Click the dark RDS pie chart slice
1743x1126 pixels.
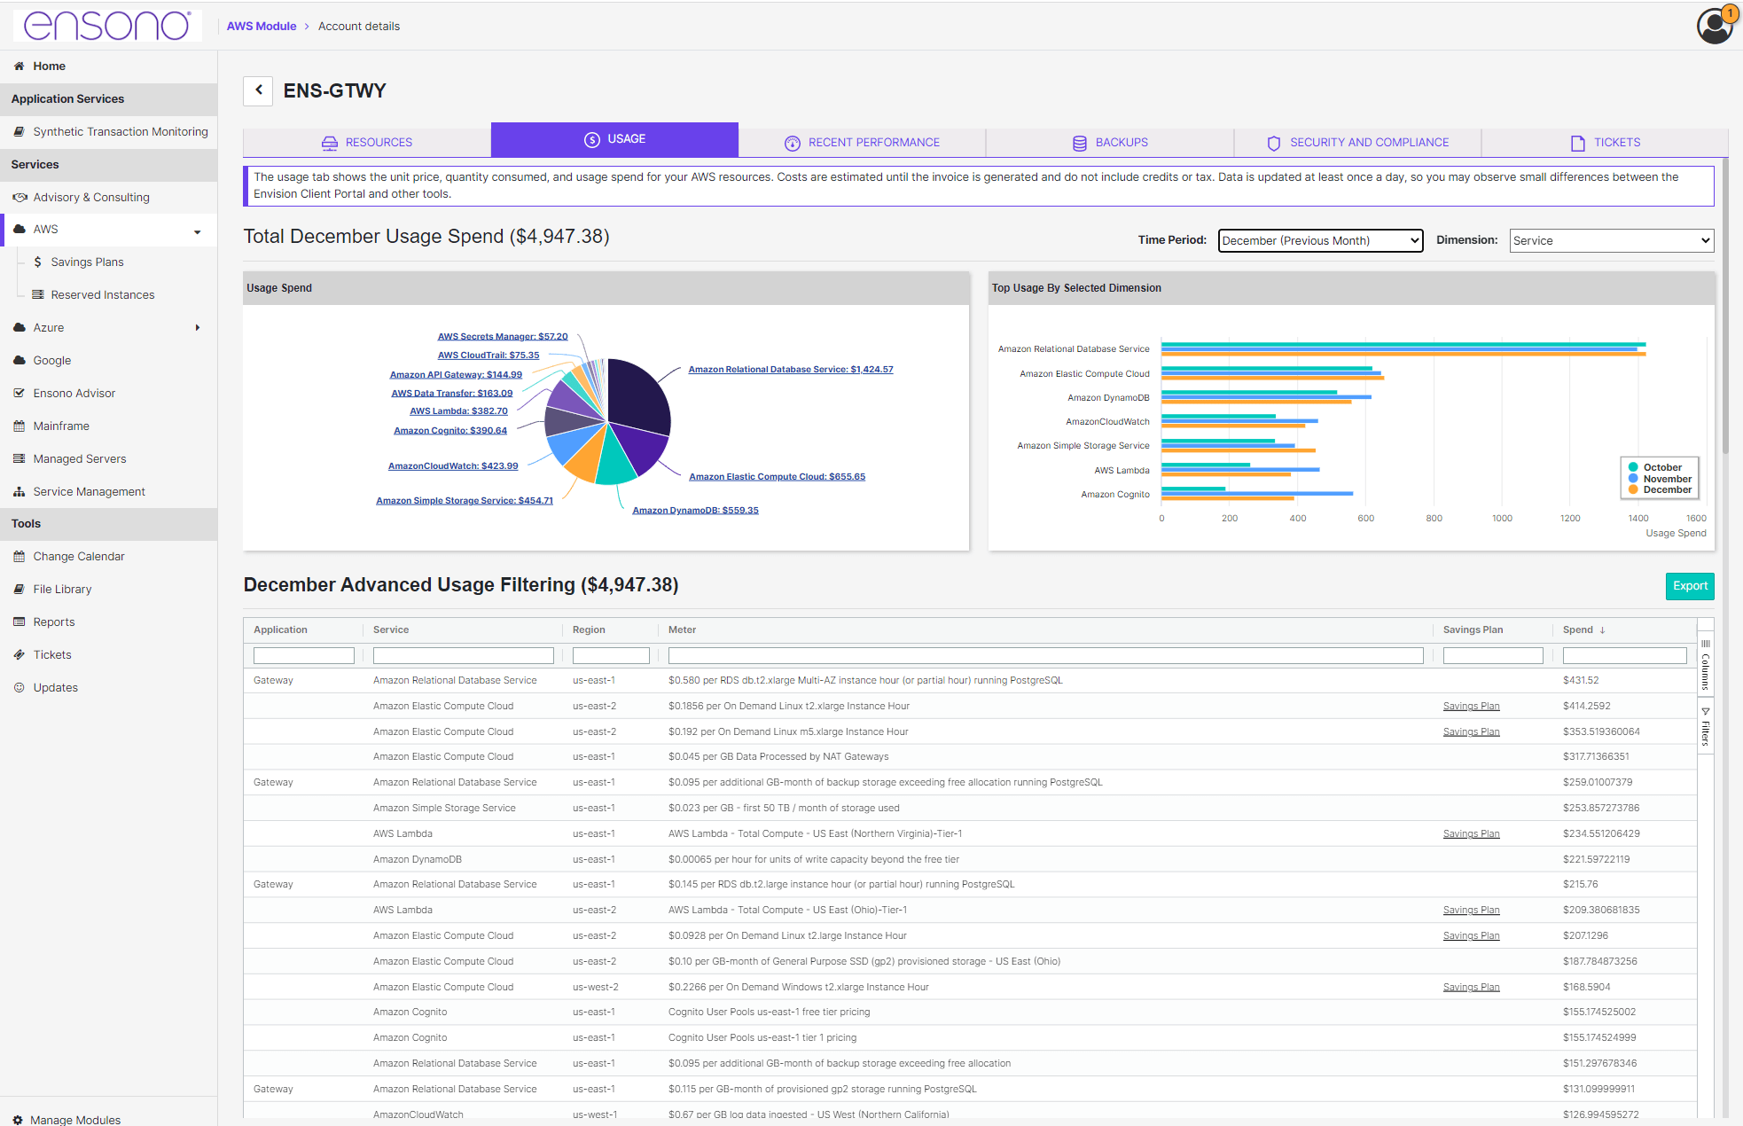638,395
